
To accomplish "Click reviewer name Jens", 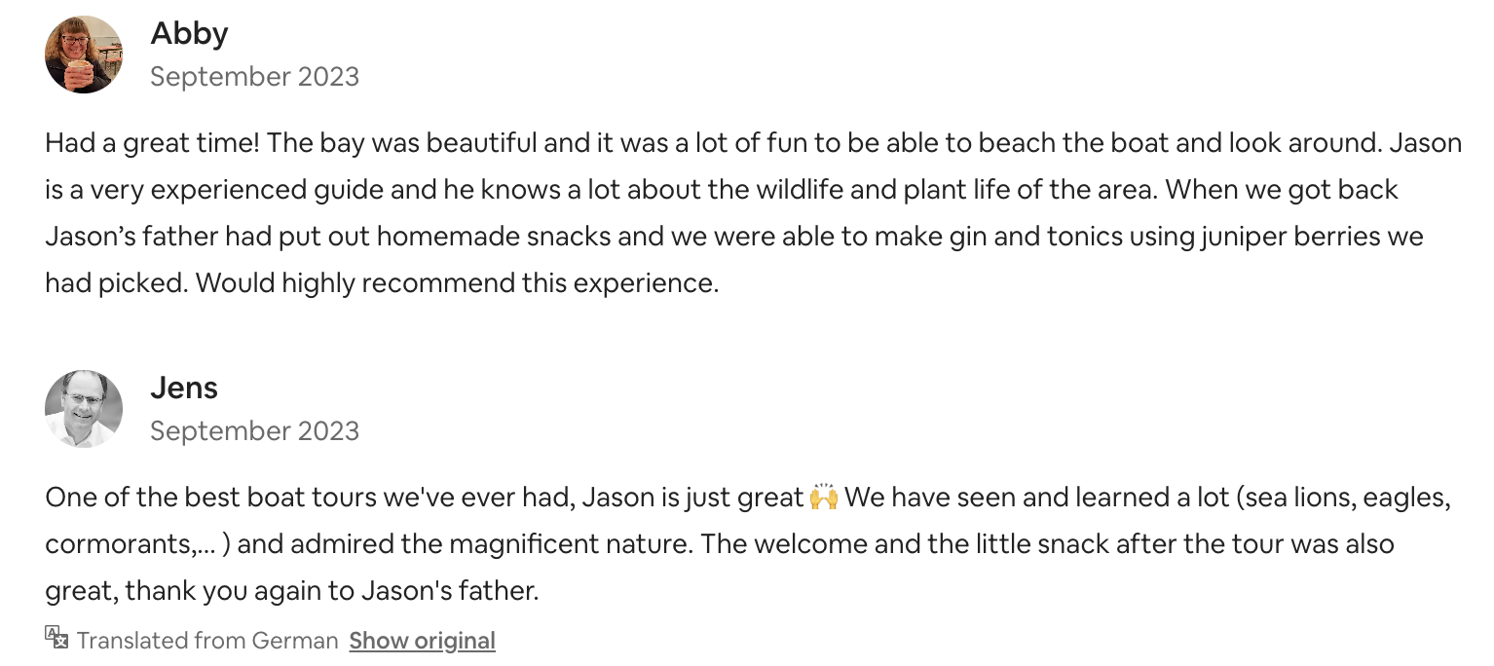I will pyautogui.click(x=184, y=388).
